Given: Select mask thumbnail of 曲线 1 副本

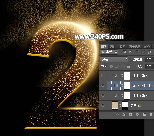Looking at the screenshot, I should click(x=127, y=96).
